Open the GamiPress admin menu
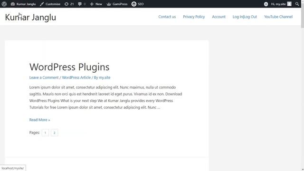304x171 pixels. point(117,4)
